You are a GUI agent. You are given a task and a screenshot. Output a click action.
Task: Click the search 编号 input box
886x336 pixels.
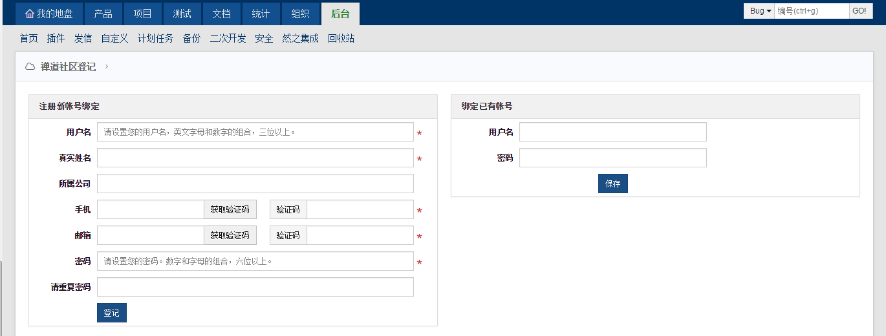[811, 11]
